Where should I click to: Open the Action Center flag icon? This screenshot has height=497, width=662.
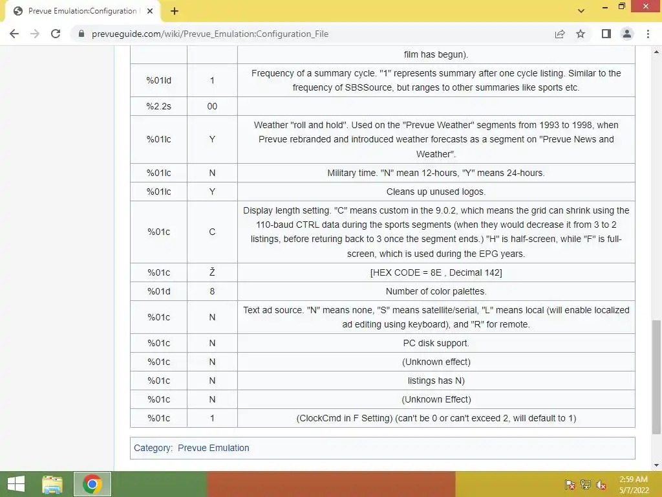click(570, 485)
